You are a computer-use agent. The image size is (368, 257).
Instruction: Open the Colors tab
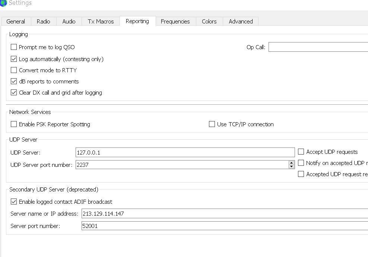(209, 22)
